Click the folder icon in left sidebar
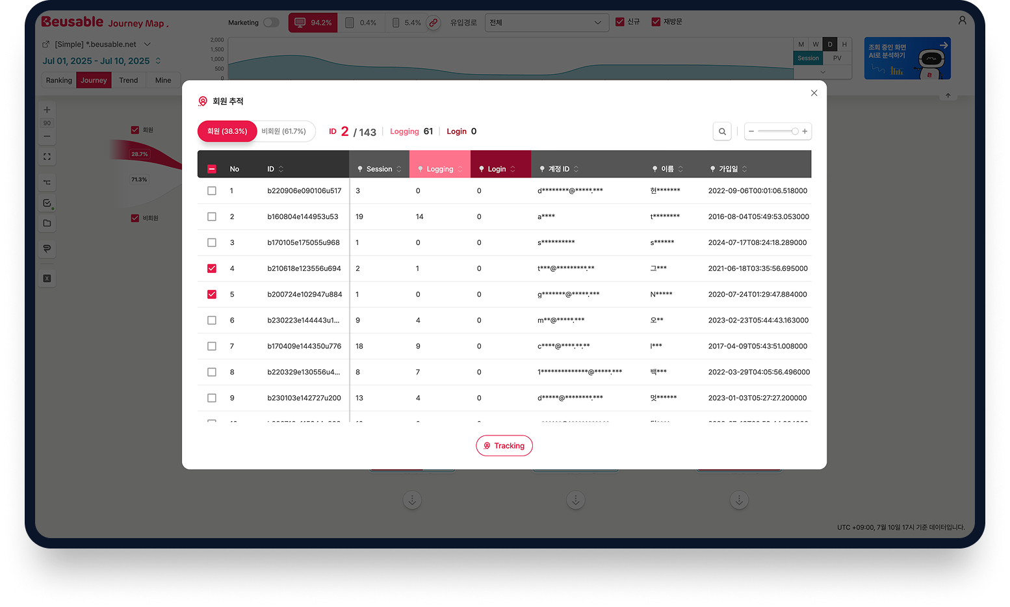Image resolution: width=1010 pixels, height=607 pixels. [47, 224]
